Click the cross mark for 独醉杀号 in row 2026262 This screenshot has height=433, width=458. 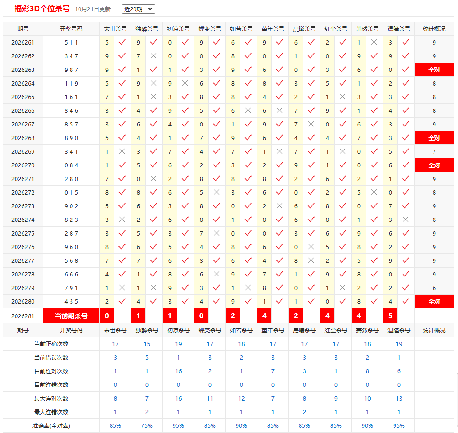click(153, 56)
